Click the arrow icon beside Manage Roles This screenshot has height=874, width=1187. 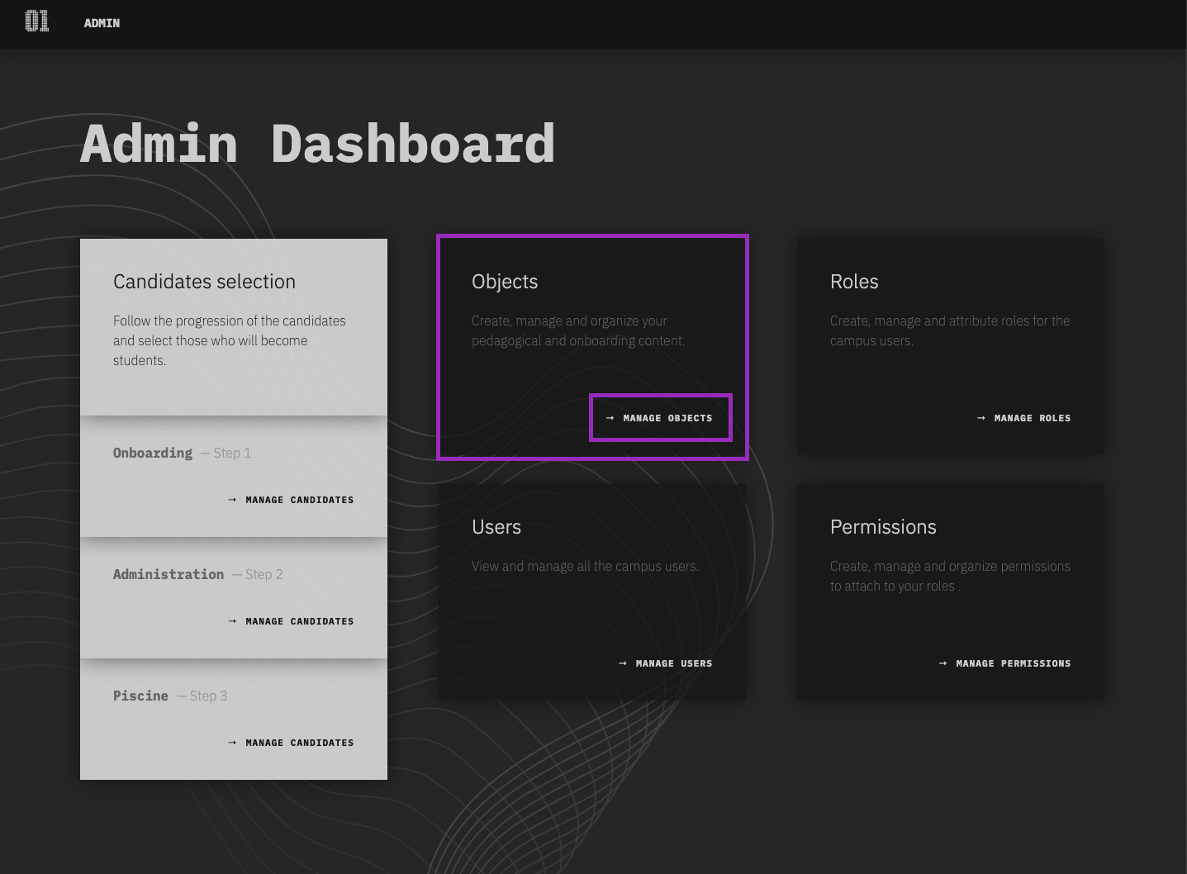coord(981,418)
